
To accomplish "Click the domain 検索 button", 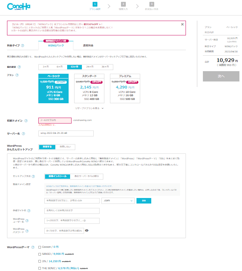I will click(144, 201).
